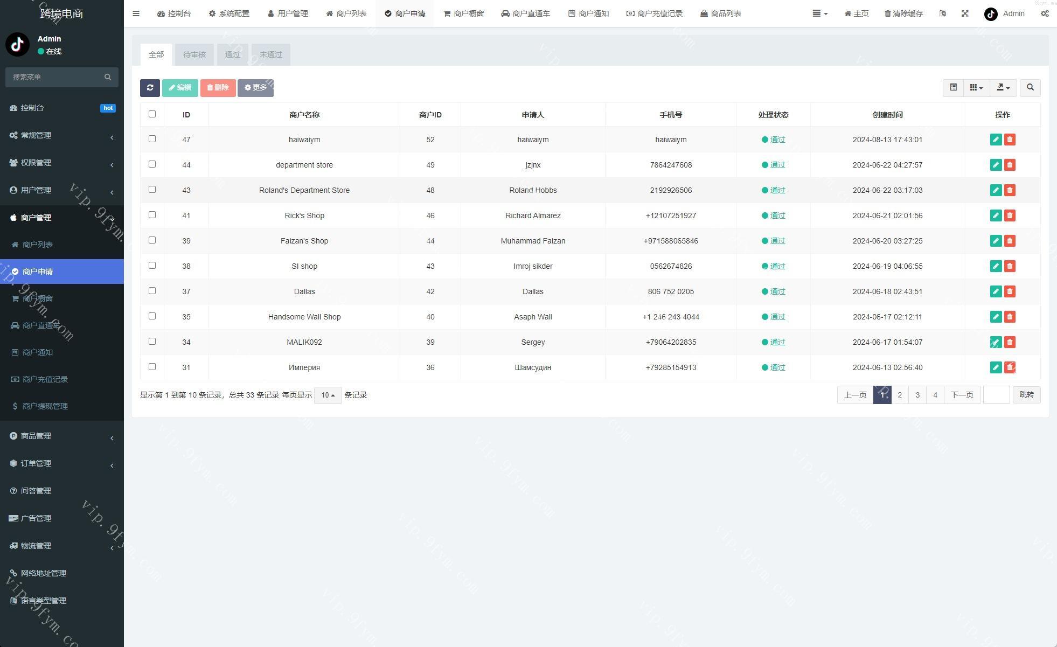
Task: Select the checkbox for Dallas row
Action: [152, 291]
